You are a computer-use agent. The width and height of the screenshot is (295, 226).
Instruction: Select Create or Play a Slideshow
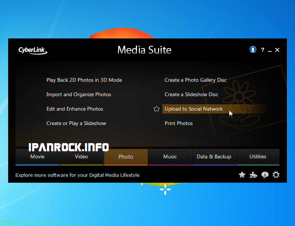[x=76, y=123]
